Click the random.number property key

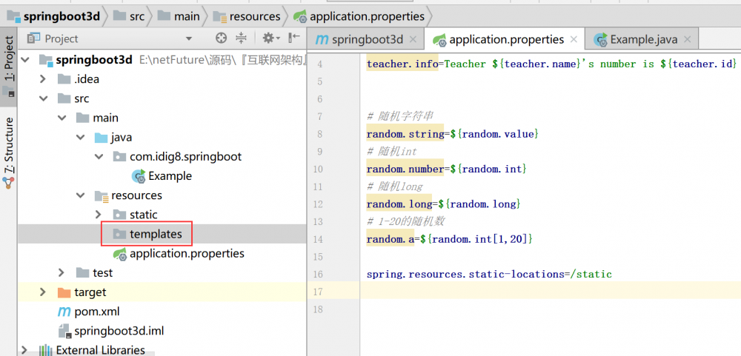coord(405,169)
